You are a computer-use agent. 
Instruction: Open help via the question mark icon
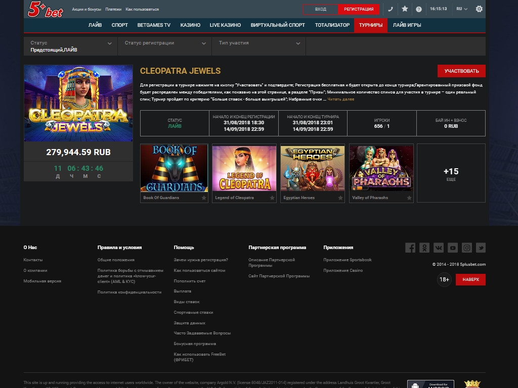tap(419, 9)
